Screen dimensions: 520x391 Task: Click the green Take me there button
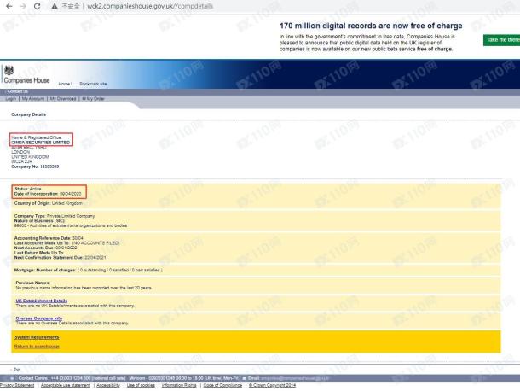click(501, 40)
